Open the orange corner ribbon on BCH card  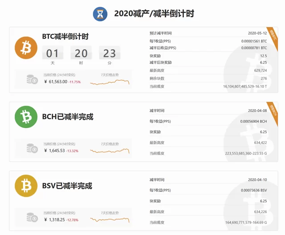point(273,112)
